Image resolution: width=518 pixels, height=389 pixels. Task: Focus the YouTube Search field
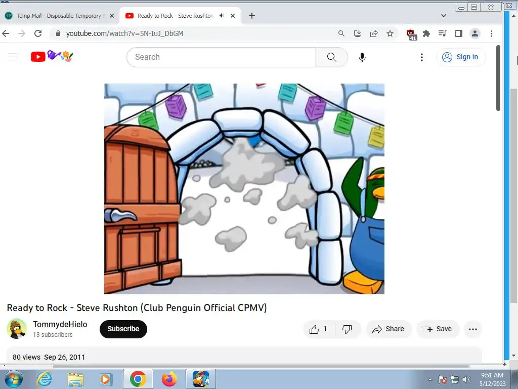pos(222,57)
